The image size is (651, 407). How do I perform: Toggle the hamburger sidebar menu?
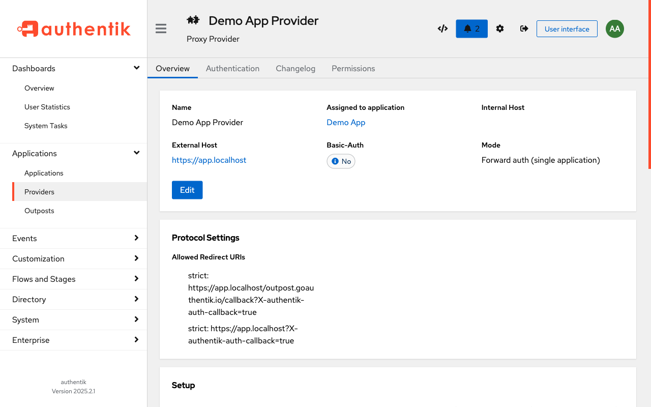click(x=161, y=28)
